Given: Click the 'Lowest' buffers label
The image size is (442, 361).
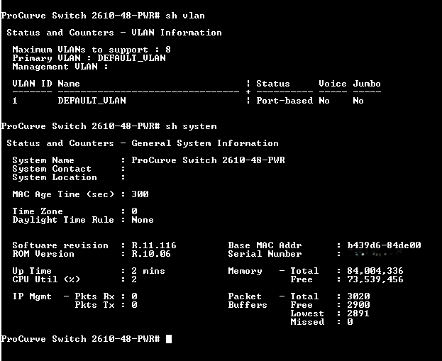Looking at the screenshot, I should click(x=307, y=313).
